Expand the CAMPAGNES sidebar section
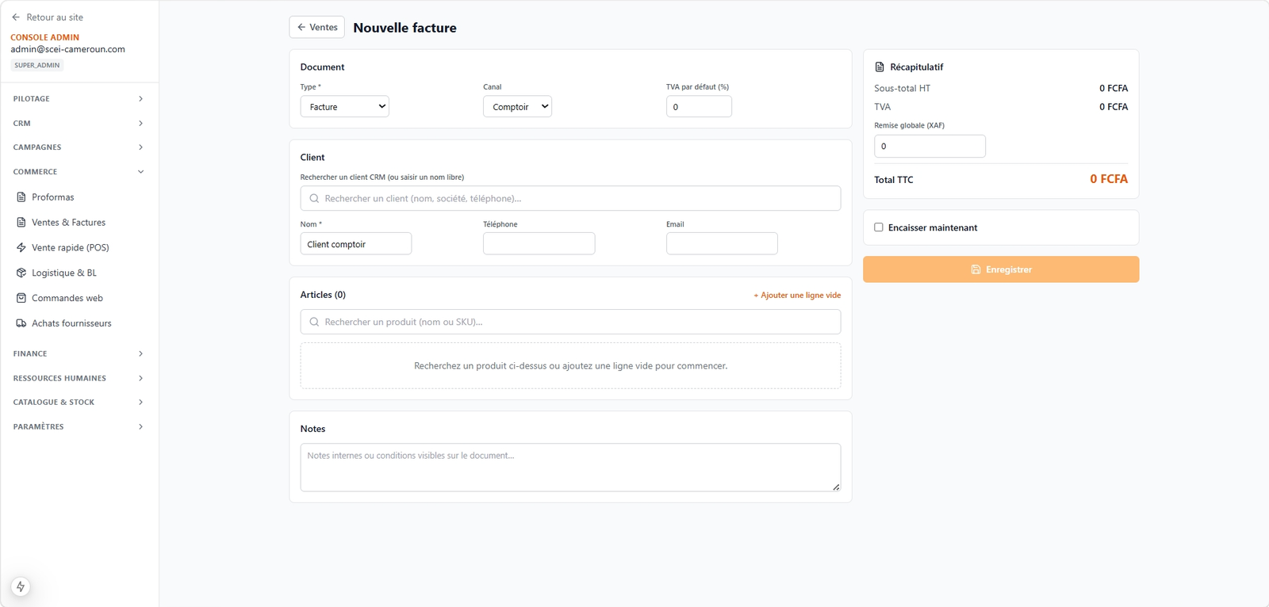This screenshot has height=607, width=1269. (x=79, y=147)
